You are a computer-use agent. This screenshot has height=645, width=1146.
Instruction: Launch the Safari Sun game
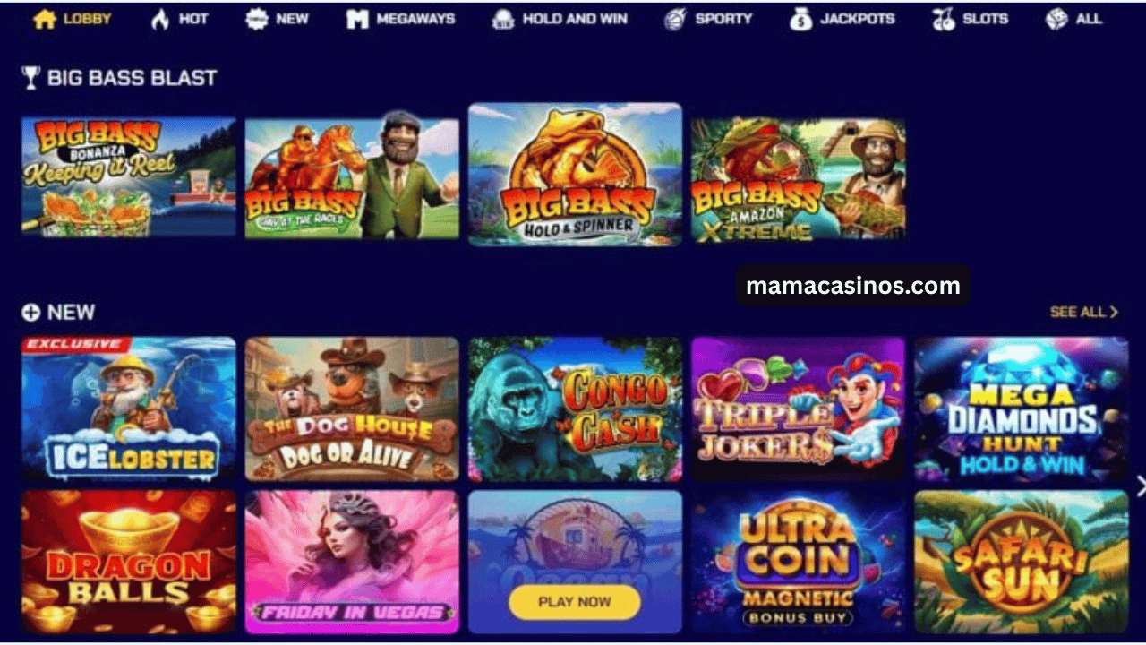[1021, 562]
